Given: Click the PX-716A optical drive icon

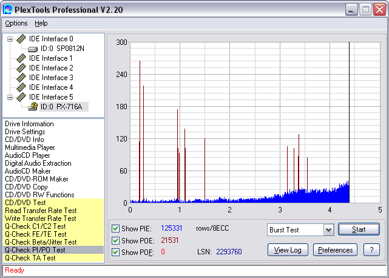Looking at the screenshot, I should [x=33, y=106].
